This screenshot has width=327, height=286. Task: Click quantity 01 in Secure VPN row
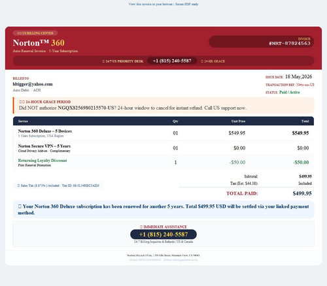tap(175, 148)
